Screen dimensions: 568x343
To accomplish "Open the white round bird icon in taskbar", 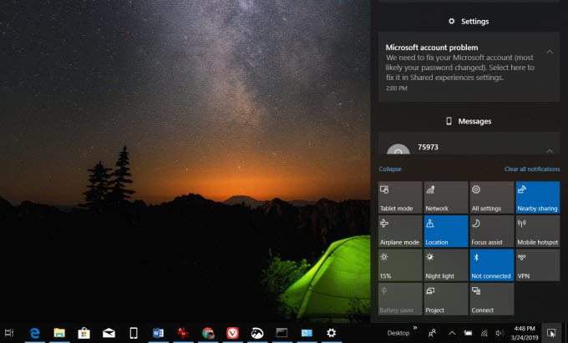I will coord(257,333).
